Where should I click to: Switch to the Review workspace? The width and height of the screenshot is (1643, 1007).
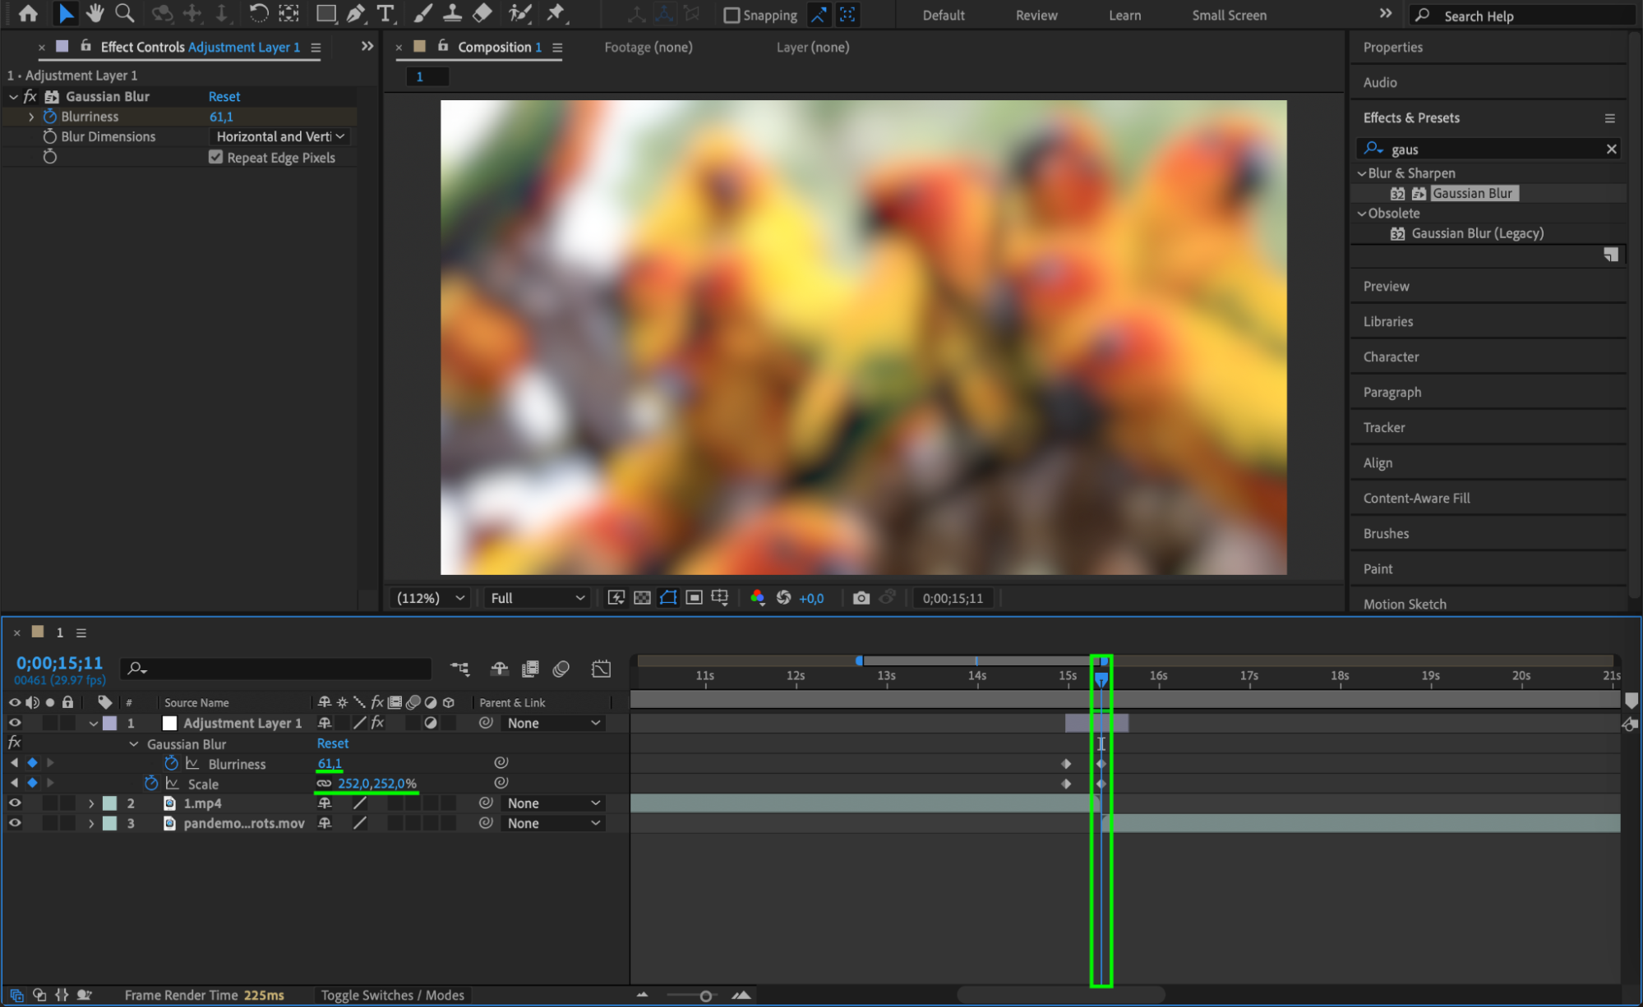(x=1036, y=15)
